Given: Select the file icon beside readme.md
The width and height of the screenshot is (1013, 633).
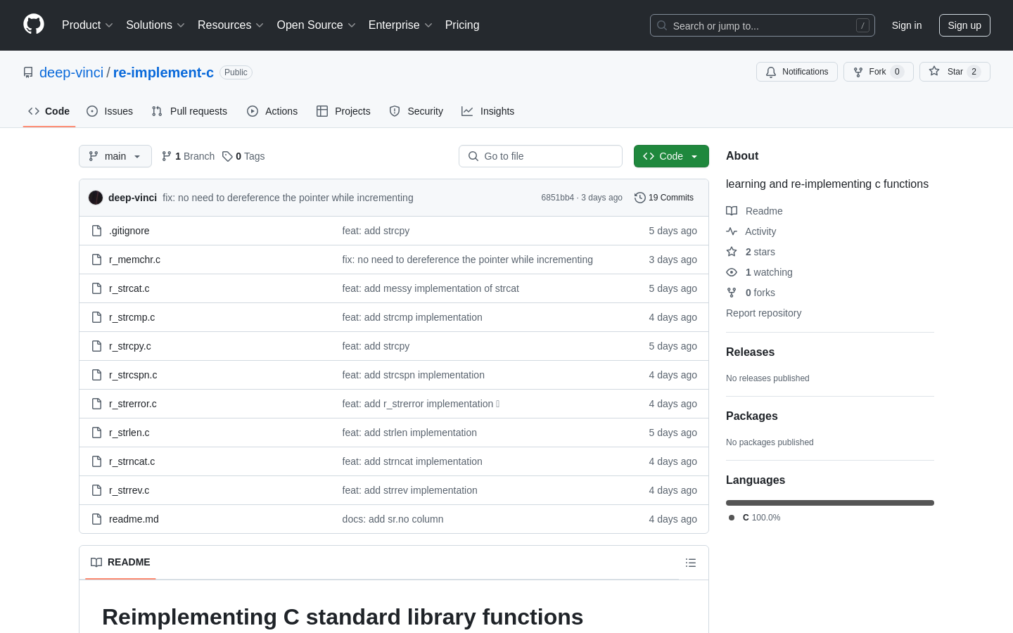Looking at the screenshot, I should click(97, 519).
